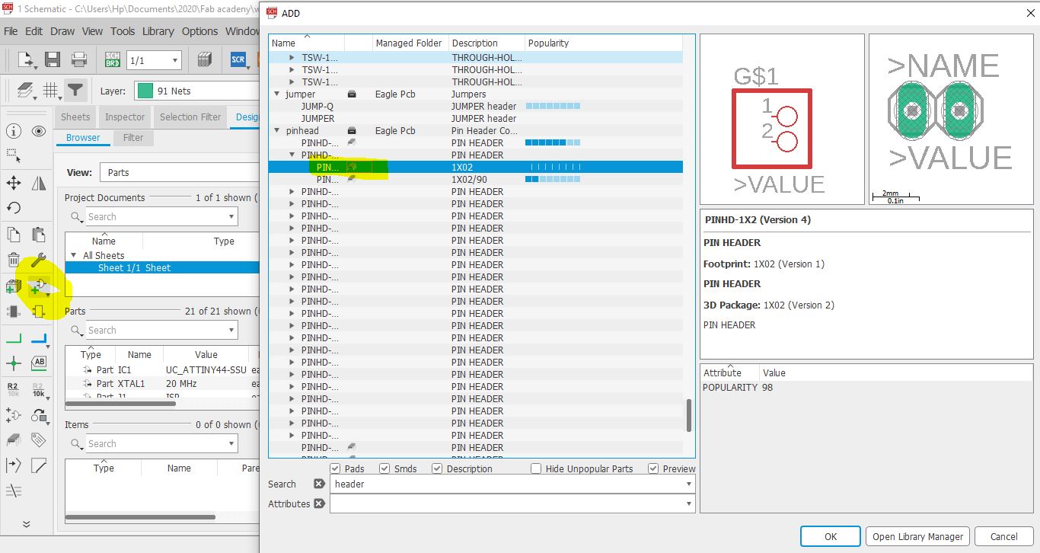Click the Parts list horizontal scrollbar
The width and height of the screenshot is (1040, 553).
[x=120, y=404]
